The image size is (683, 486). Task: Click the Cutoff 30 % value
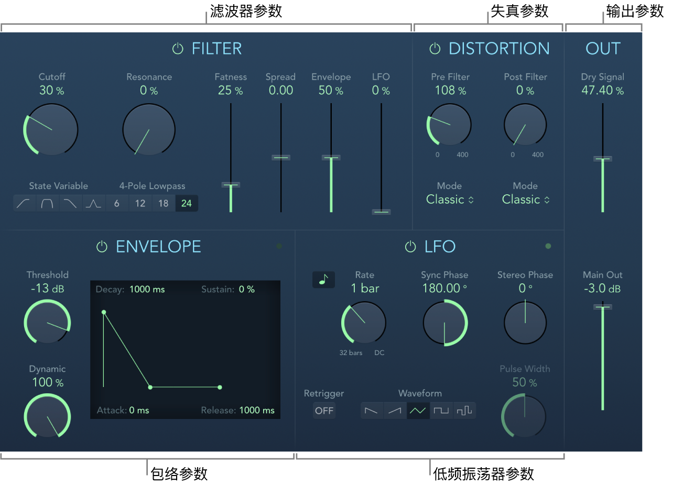51,91
